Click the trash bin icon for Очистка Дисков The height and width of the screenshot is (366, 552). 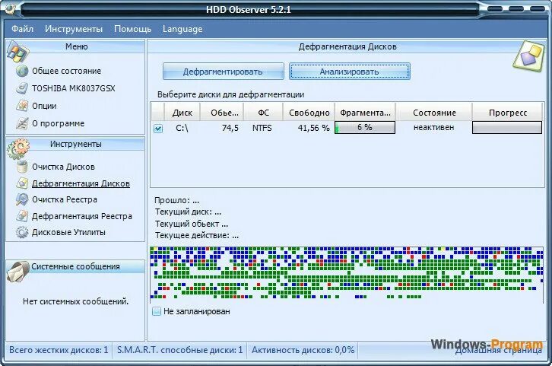22,167
